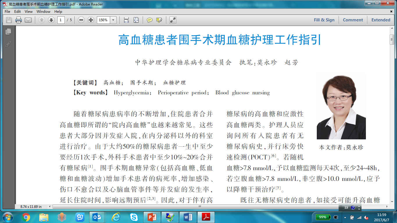The image size is (397, 223).
Task: Open the page thumbnails panel
Action: [8, 32]
